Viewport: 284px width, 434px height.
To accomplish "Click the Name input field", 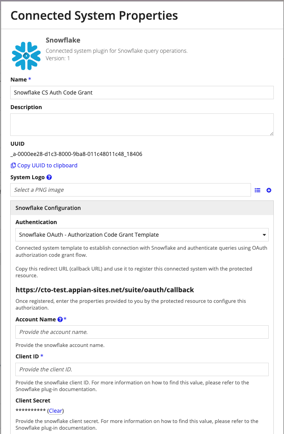I will click(x=142, y=93).
